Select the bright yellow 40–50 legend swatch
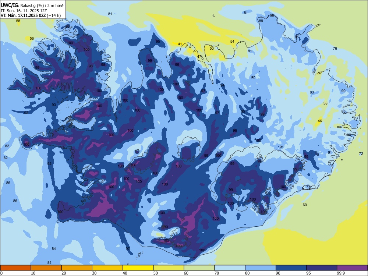 pyautogui.click(x=138, y=268)
